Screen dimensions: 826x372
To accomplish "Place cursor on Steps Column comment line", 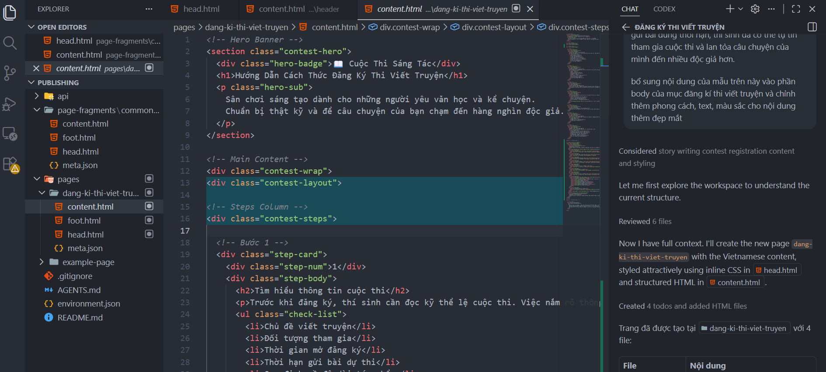I will pos(257,207).
